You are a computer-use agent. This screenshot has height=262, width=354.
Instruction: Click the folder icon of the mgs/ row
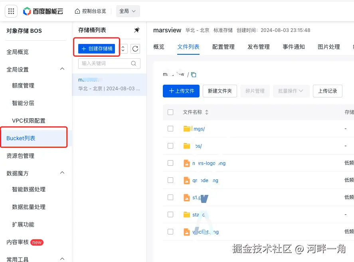(x=187, y=129)
